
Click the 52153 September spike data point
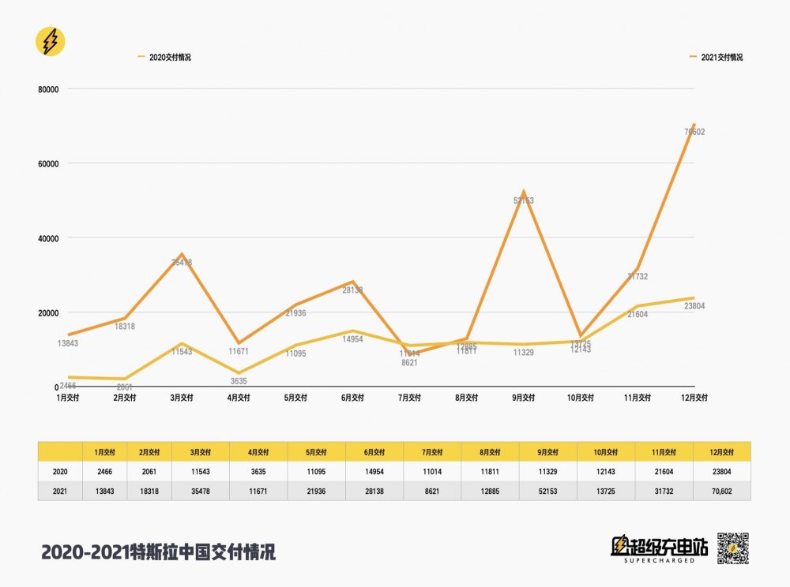(x=523, y=192)
